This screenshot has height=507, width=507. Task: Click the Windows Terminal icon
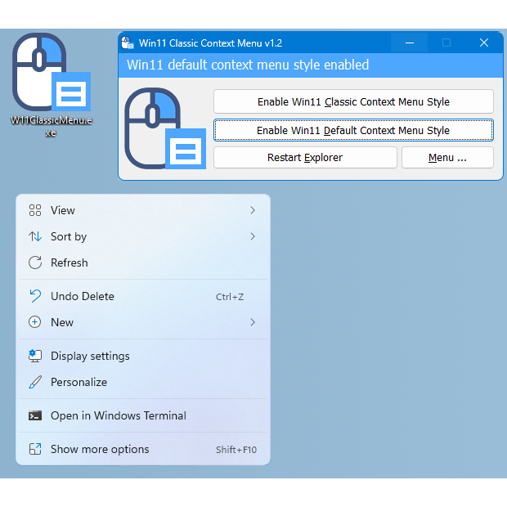[35, 415]
